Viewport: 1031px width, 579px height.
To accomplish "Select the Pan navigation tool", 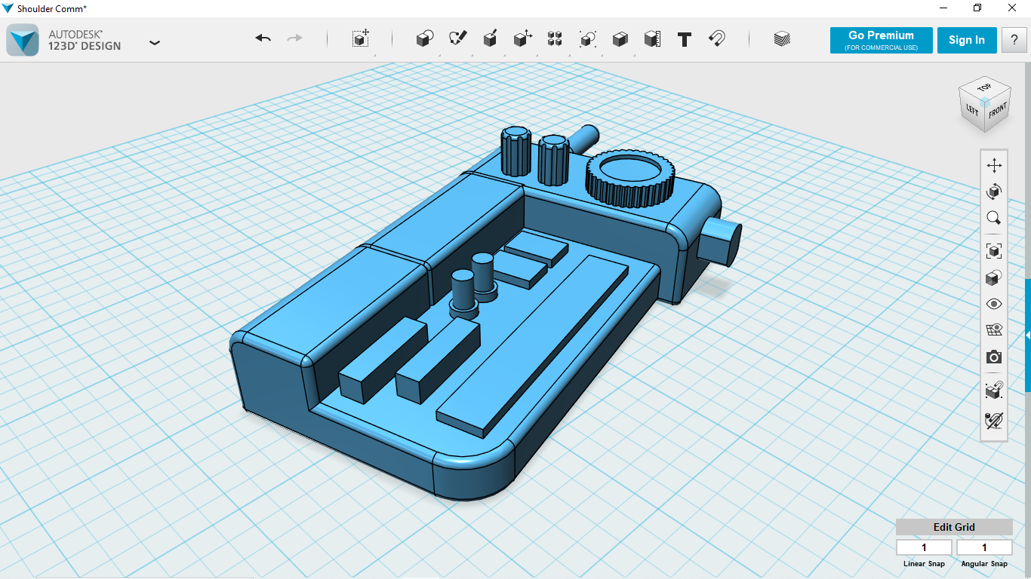I will [x=994, y=166].
